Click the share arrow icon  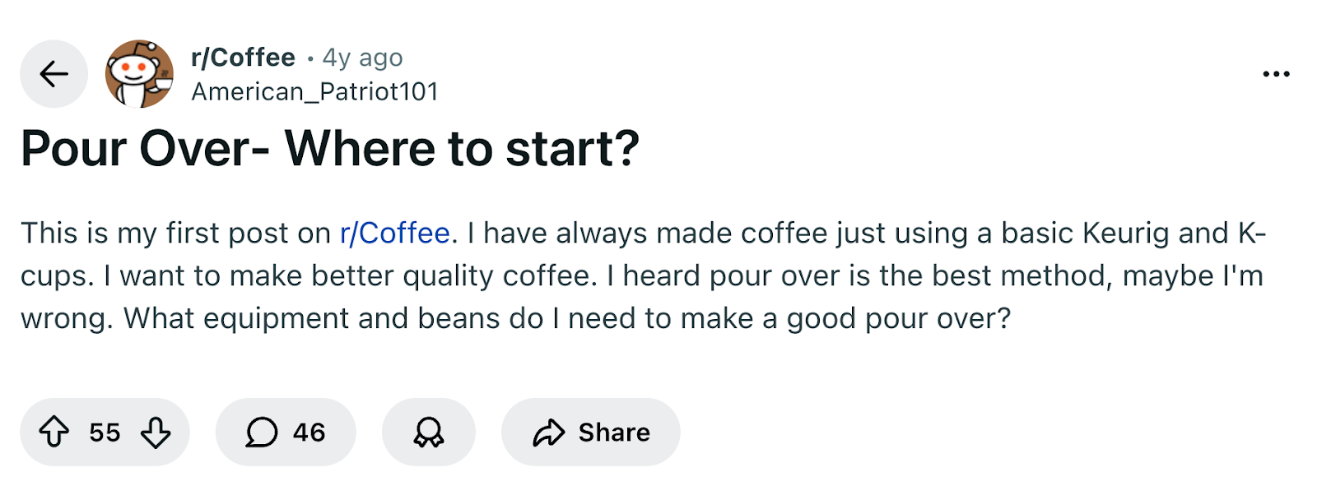tap(549, 432)
